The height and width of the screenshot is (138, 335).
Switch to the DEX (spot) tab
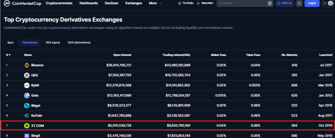pyautogui.click(x=53, y=43)
